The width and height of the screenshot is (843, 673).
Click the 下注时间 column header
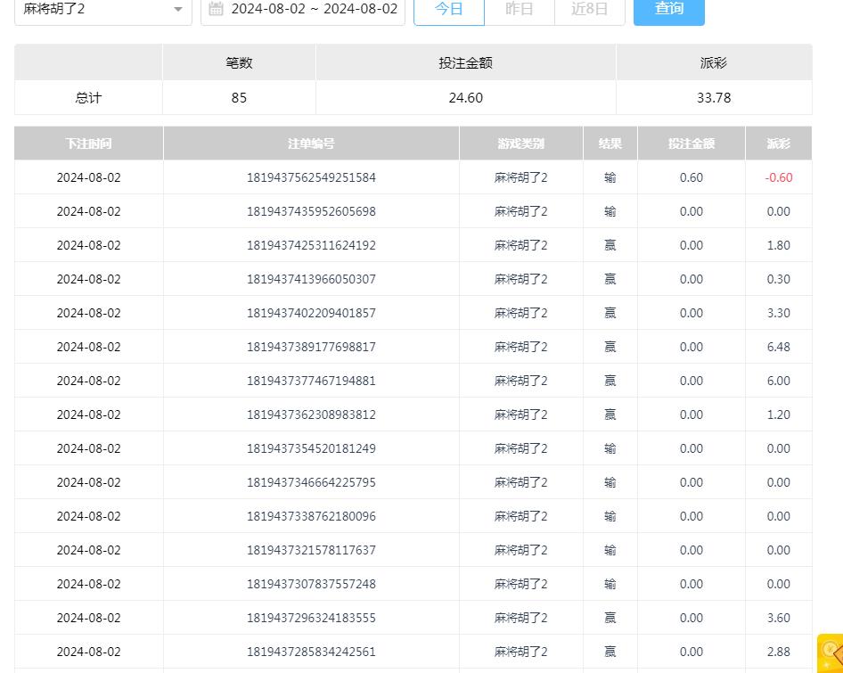pyautogui.click(x=87, y=143)
